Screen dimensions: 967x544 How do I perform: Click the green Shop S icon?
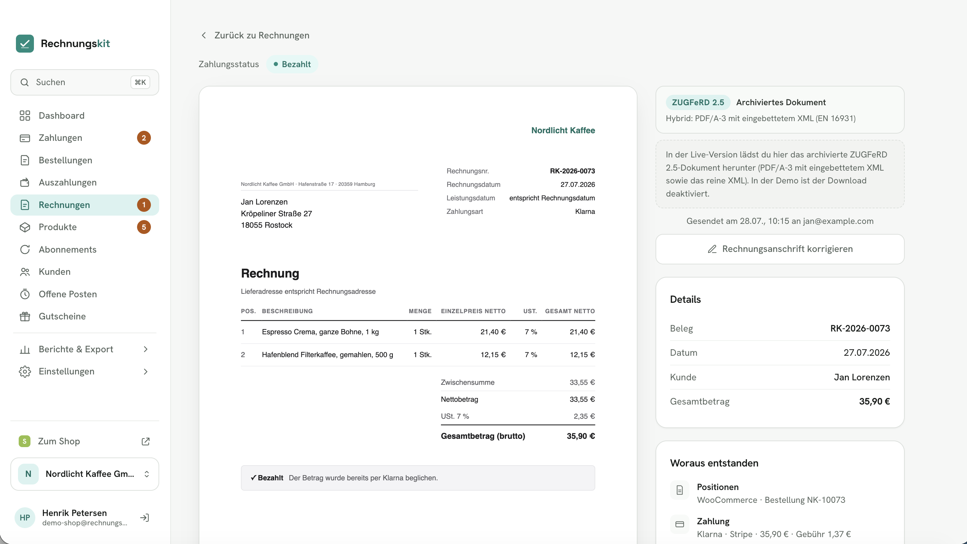click(25, 441)
